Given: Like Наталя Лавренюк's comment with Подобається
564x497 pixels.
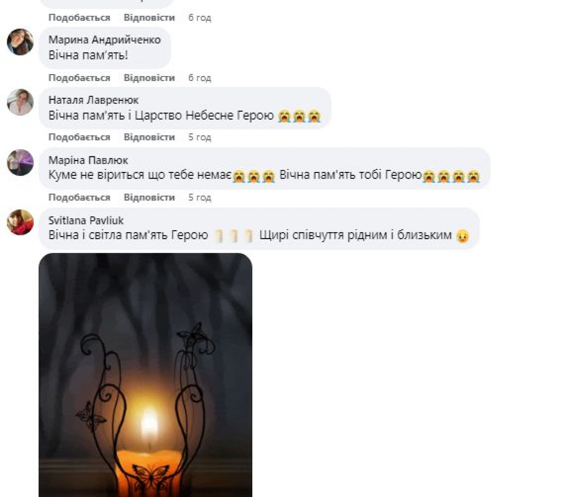Looking at the screenshot, I should [x=79, y=137].
